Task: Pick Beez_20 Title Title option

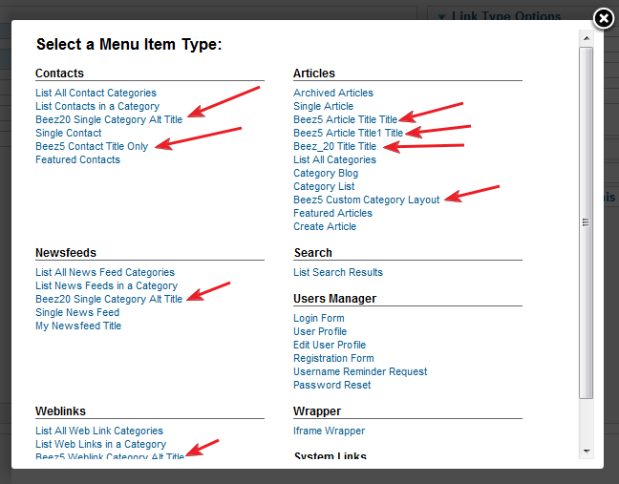Action: tap(334, 146)
